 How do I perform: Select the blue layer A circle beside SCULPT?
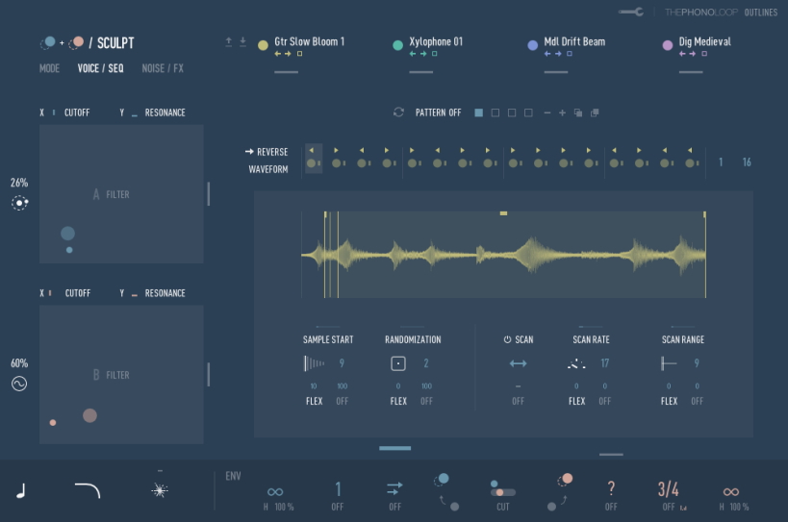[49, 42]
